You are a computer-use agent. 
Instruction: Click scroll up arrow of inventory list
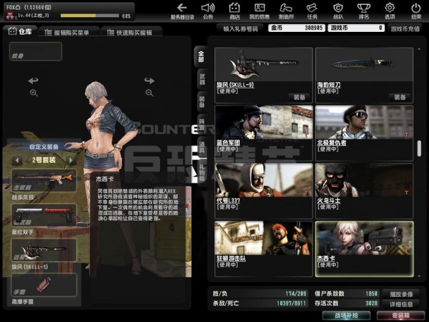coord(419,49)
